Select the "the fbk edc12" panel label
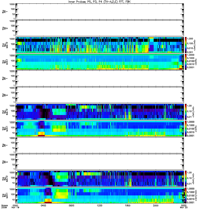Image resolution: width=199 pixels, height=213 pixels. click(x=5, y=178)
